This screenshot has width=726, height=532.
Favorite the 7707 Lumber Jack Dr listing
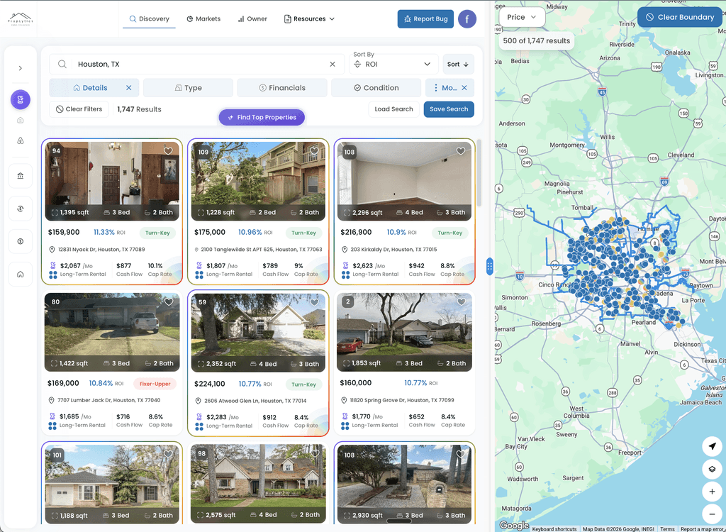click(x=169, y=302)
